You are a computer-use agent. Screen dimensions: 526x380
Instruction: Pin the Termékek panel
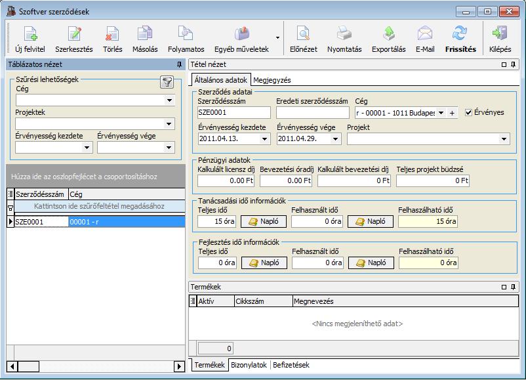[x=514, y=287]
